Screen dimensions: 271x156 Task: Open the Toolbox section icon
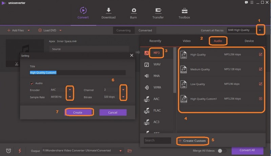[x=184, y=11]
